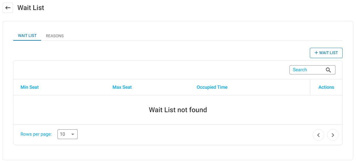Click the plus icon on the Wait List button
357x162 pixels.
(x=316, y=53)
